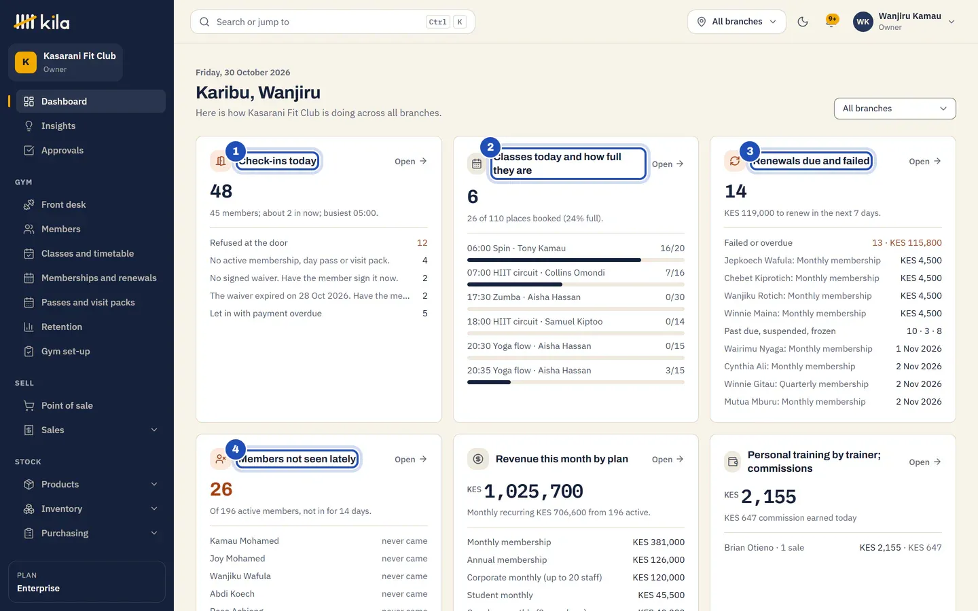Click the Gym set-up clipboard icon
Viewport: 978px width, 611px height.
pos(29,351)
